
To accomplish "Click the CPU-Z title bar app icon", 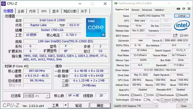I will pos(3,4).
